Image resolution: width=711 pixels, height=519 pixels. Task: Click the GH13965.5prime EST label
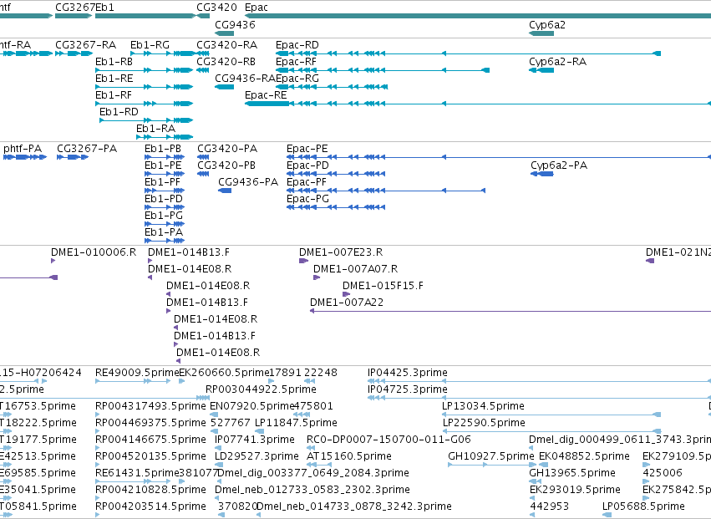tap(572, 473)
